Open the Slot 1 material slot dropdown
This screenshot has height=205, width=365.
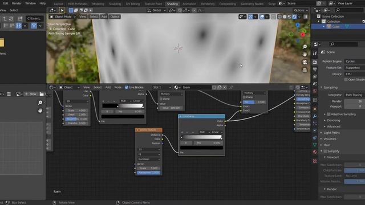[x=162, y=87]
